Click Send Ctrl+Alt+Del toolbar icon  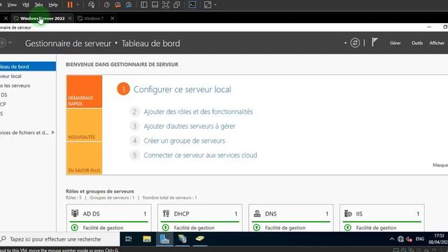(x=92, y=5)
